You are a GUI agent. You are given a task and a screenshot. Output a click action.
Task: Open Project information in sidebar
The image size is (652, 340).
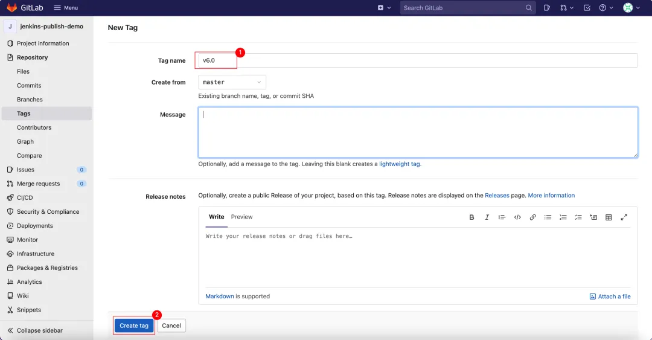(43, 43)
